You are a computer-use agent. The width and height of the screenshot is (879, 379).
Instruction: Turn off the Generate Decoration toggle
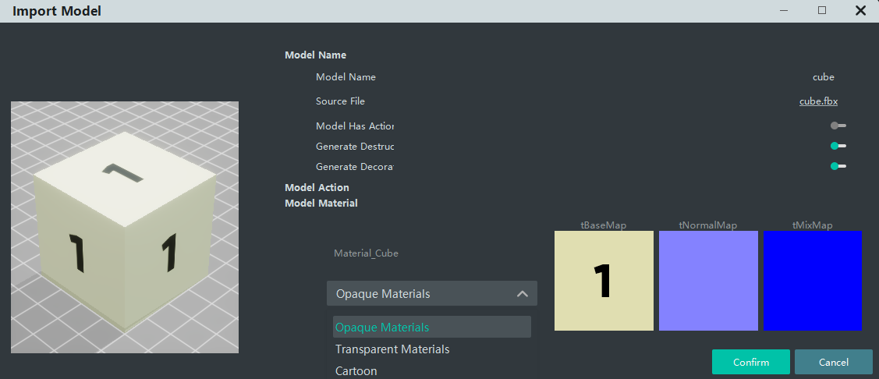838,166
